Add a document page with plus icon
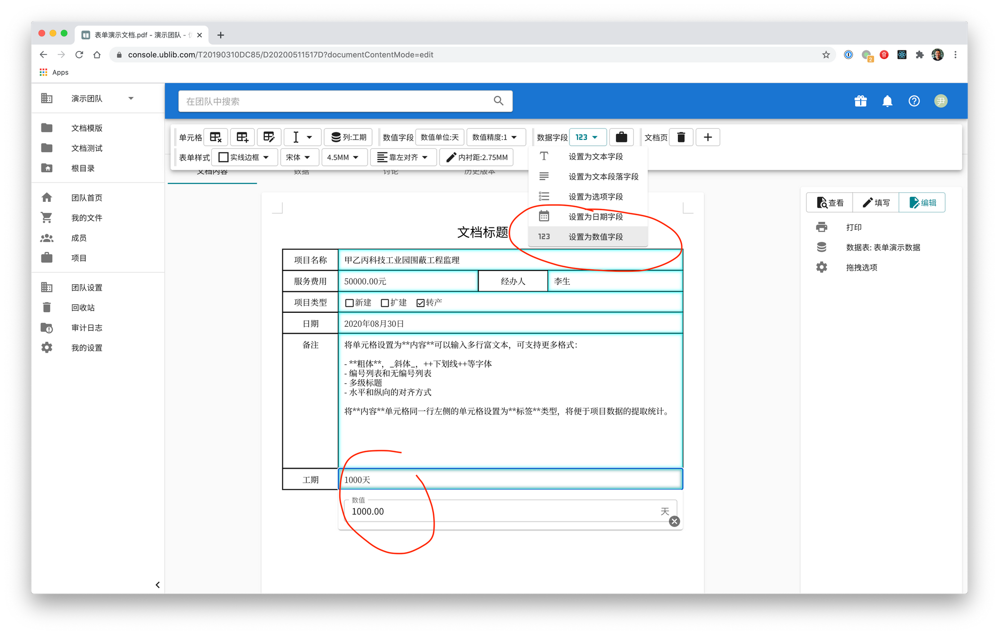The width and height of the screenshot is (999, 635). [708, 137]
